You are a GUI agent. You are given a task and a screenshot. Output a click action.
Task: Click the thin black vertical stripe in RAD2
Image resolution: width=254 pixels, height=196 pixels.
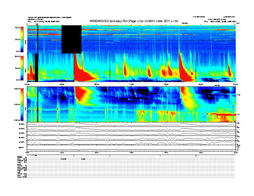[x=38, y=39]
